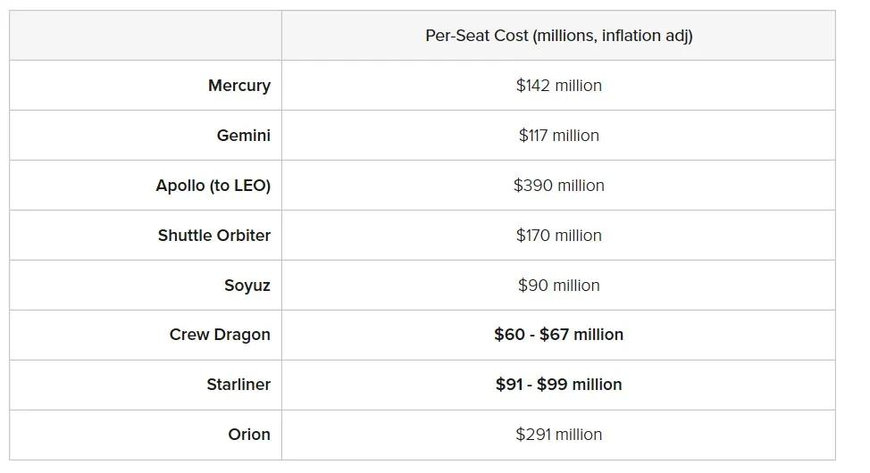Click the Soyuz row header
870x473 pixels.
[247, 286]
